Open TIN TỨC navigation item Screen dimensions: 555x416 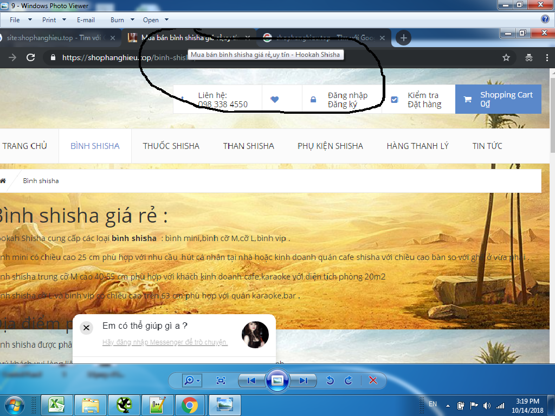(x=487, y=146)
